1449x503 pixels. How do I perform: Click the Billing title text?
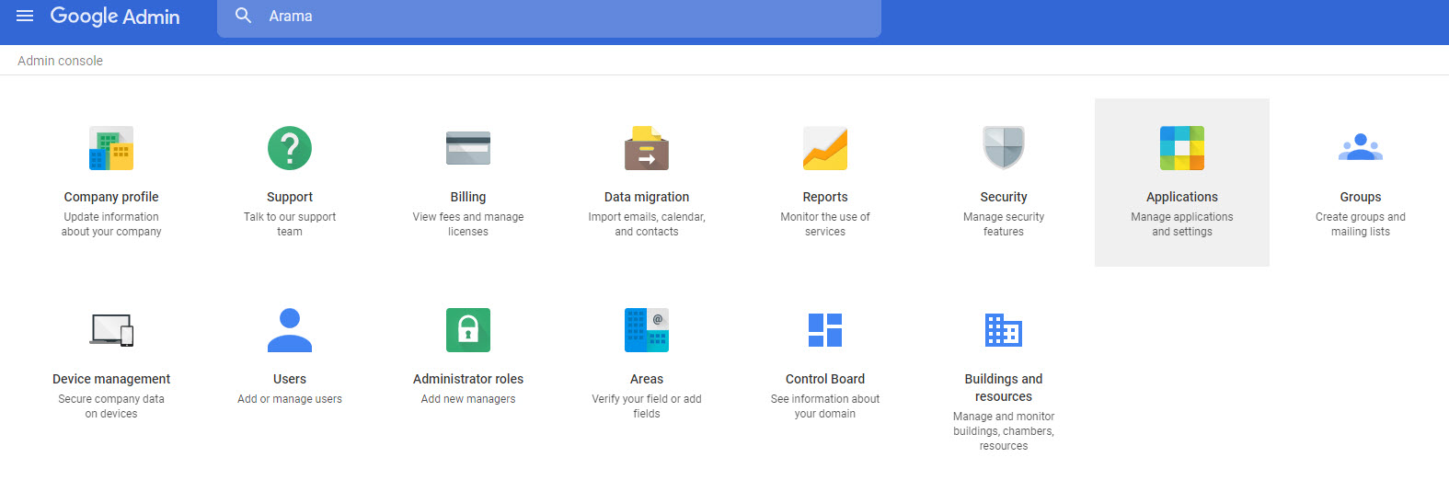468,197
